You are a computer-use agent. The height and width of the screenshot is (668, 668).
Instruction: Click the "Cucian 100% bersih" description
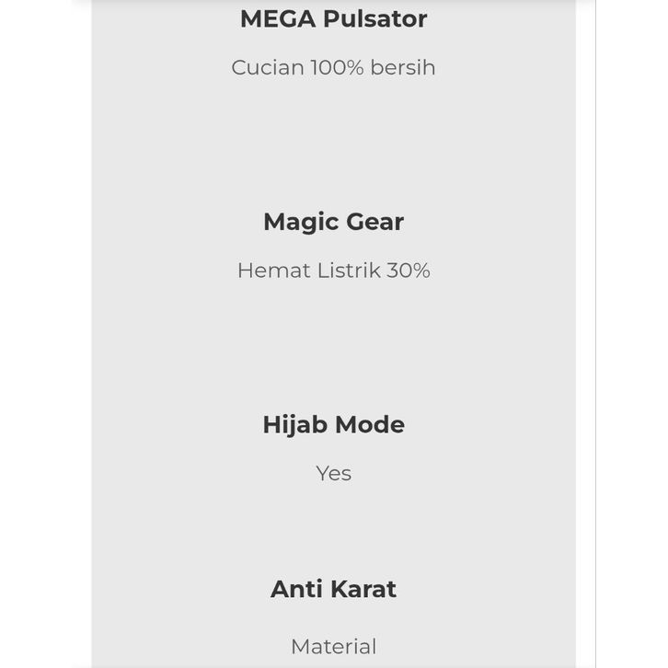333,67
